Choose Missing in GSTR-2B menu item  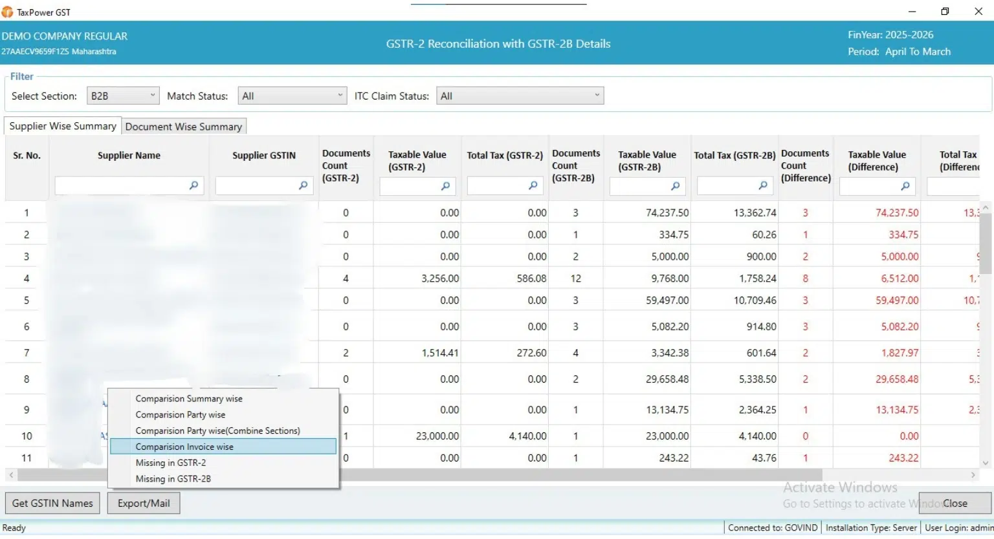click(x=223, y=479)
